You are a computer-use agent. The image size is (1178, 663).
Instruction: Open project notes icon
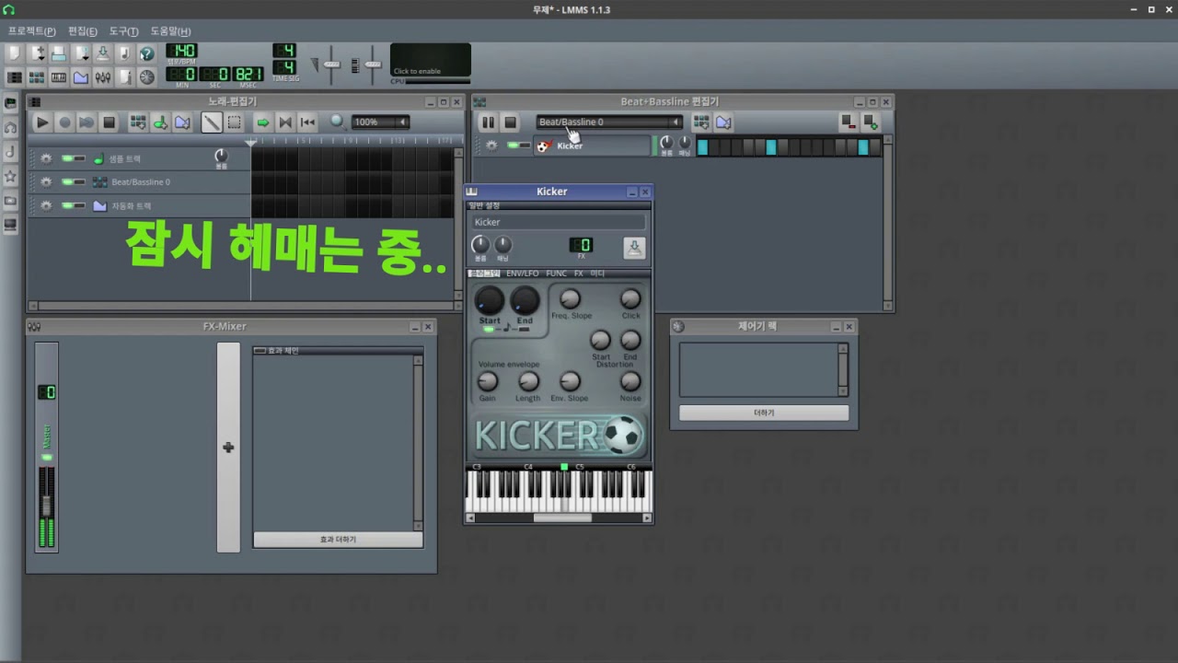(x=124, y=77)
